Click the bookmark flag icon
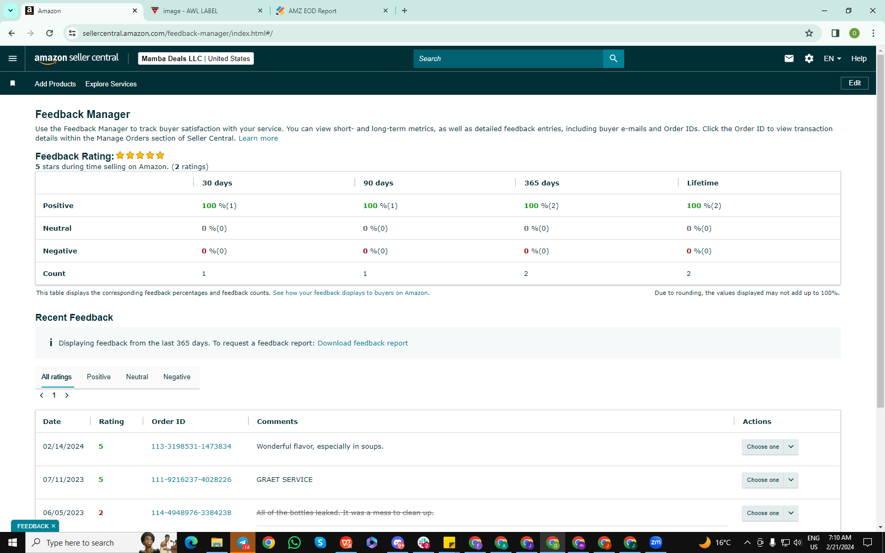This screenshot has height=553, width=885. (x=13, y=83)
